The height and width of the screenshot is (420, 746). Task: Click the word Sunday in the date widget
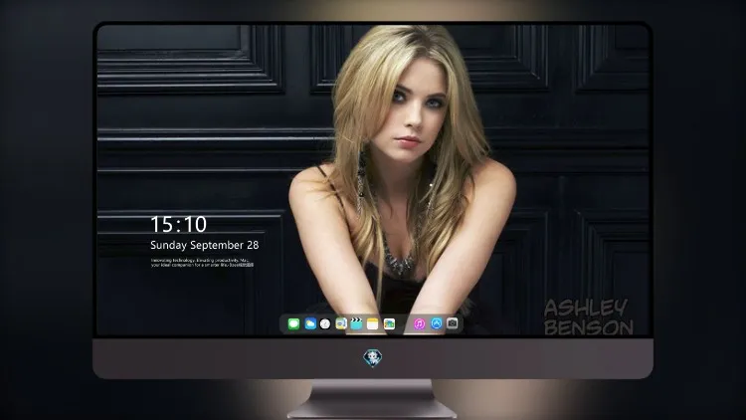click(168, 245)
